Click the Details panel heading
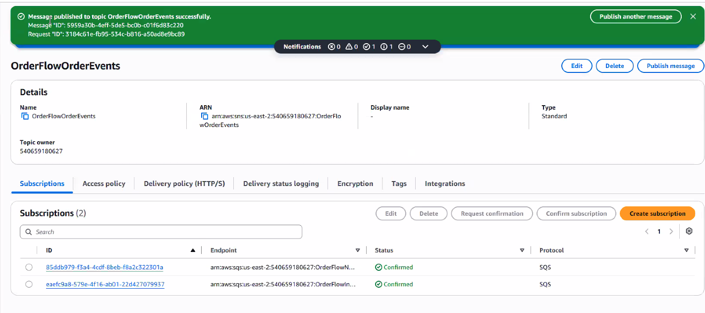Viewport: 705px width, 313px height. tap(34, 92)
